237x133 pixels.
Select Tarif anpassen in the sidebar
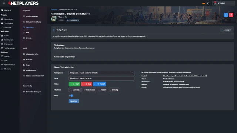pos(8,48)
